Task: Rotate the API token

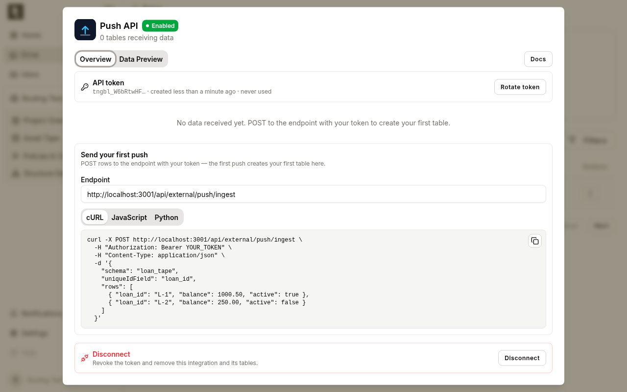Action: [520, 87]
